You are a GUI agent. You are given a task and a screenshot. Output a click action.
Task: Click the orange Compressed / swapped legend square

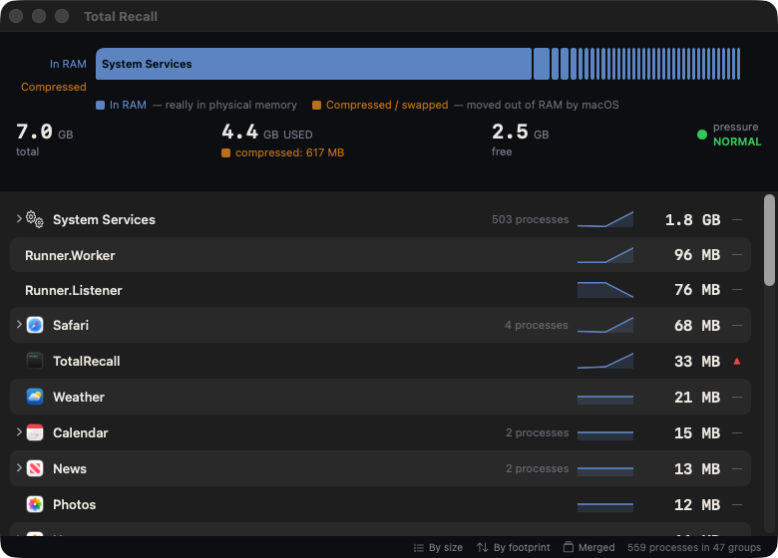pyautogui.click(x=316, y=105)
